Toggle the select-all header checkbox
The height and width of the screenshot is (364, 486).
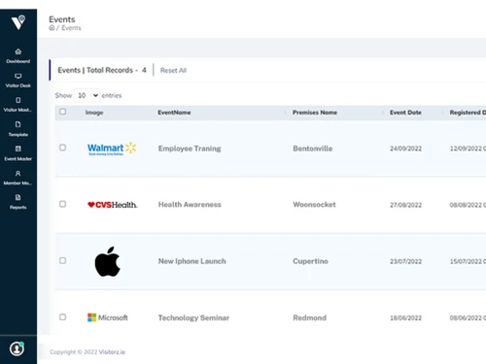point(62,112)
